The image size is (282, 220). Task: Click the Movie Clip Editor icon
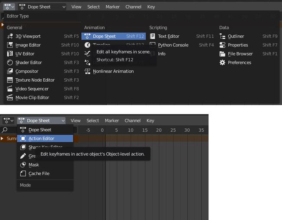[x=10, y=97]
